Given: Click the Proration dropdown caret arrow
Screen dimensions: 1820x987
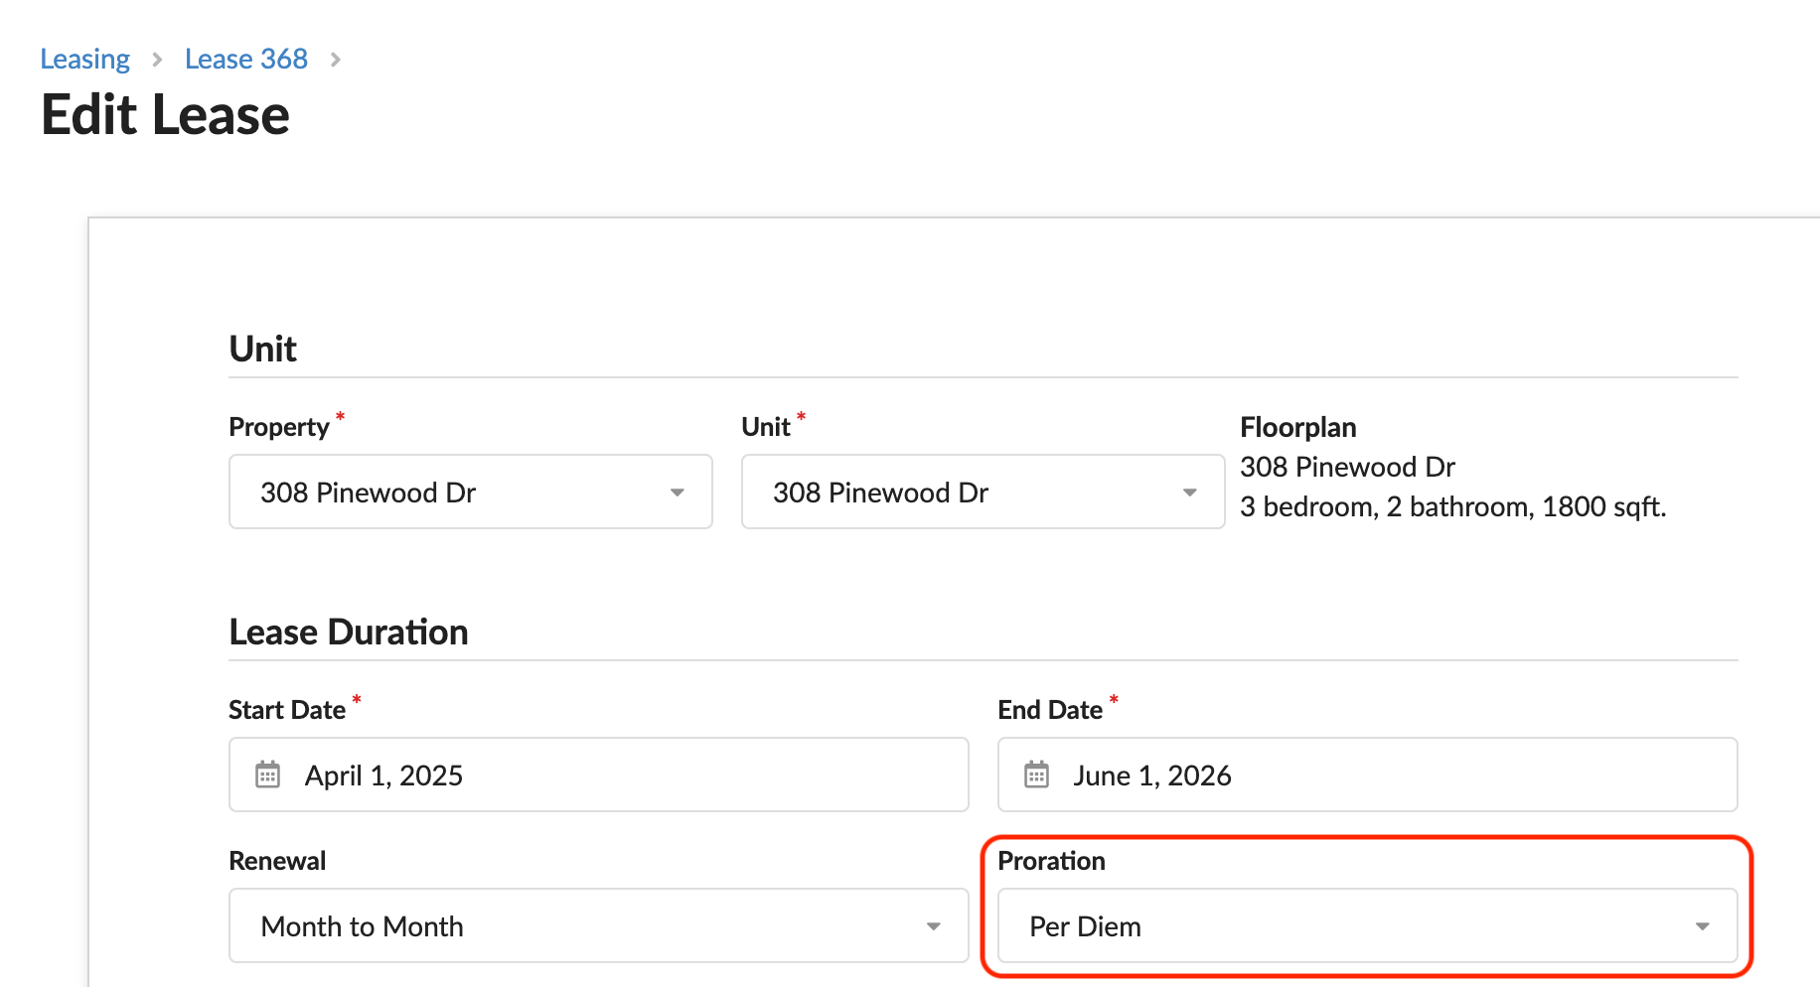Looking at the screenshot, I should 1703,926.
